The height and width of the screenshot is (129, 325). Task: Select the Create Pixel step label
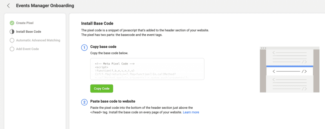25,23
